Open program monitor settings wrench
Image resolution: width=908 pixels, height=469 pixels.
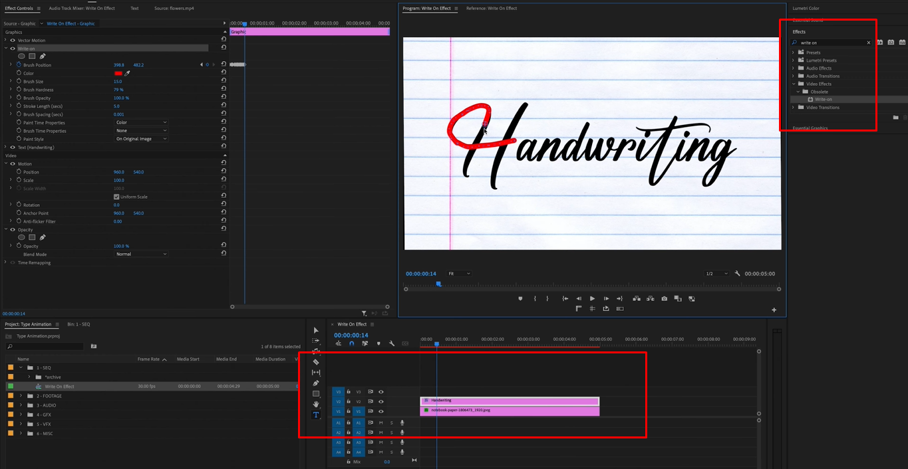pos(737,274)
